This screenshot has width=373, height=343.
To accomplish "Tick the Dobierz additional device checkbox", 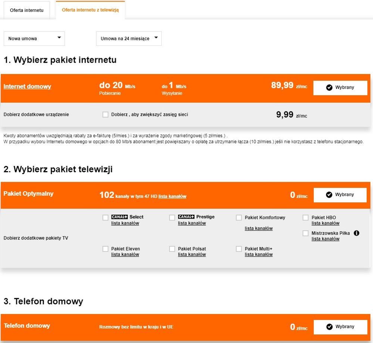I will pos(105,114).
